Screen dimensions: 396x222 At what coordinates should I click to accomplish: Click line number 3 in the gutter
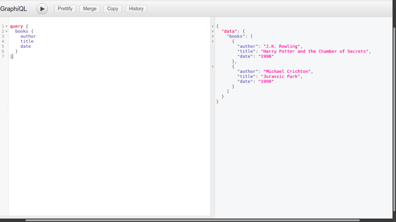3,36
